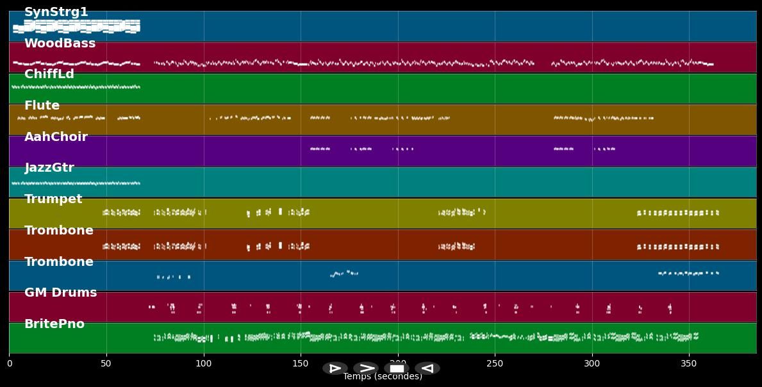The image size is (762, 387).
Task: Select the Trumpet track label
Action: pos(53,199)
